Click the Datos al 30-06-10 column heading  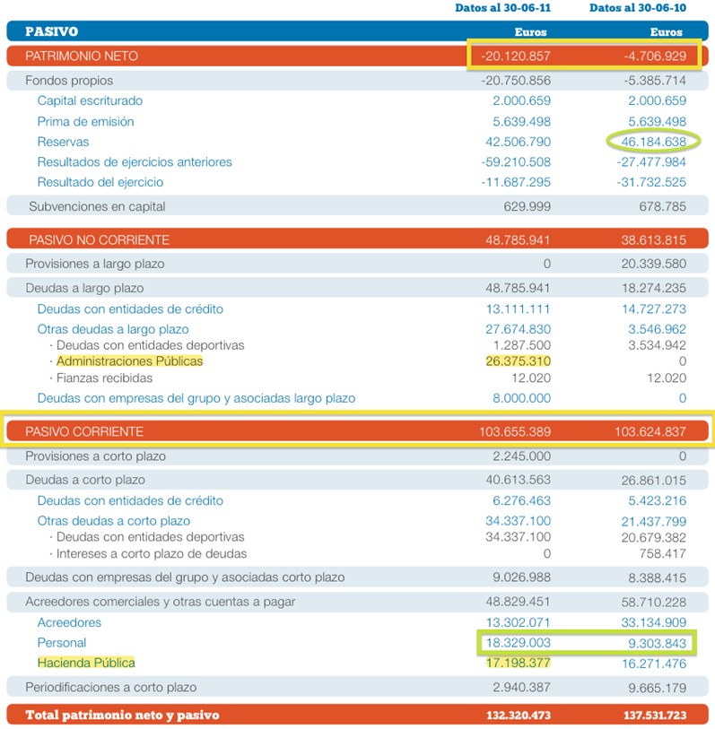[x=638, y=8]
